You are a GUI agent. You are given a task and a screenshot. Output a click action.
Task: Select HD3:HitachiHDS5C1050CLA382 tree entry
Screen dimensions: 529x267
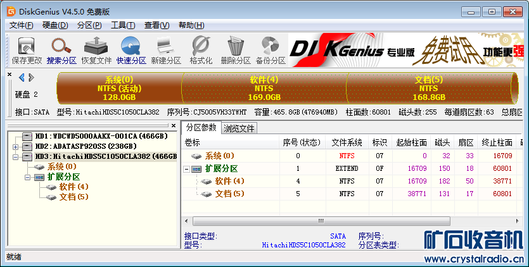click(x=106, y=156)
